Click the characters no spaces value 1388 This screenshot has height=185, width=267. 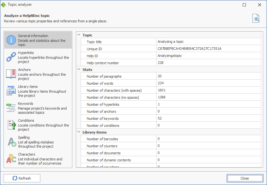(162, 97)
